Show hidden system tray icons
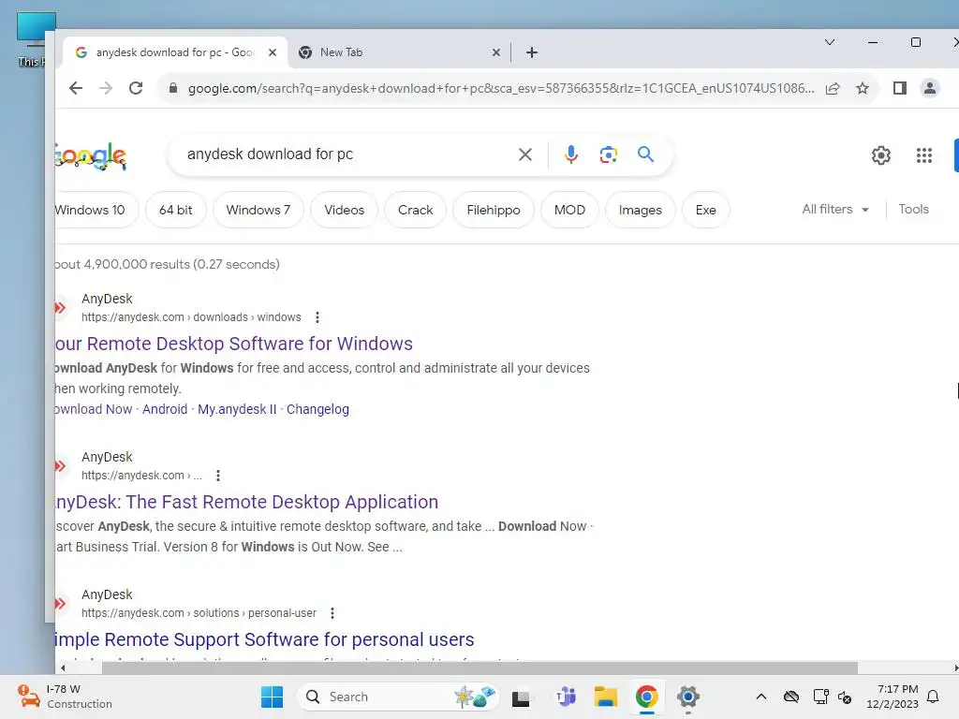Screen dimensions: 959x719 point(760,697)
